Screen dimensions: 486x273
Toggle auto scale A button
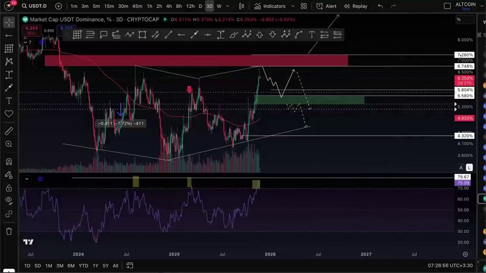(461, 167)
